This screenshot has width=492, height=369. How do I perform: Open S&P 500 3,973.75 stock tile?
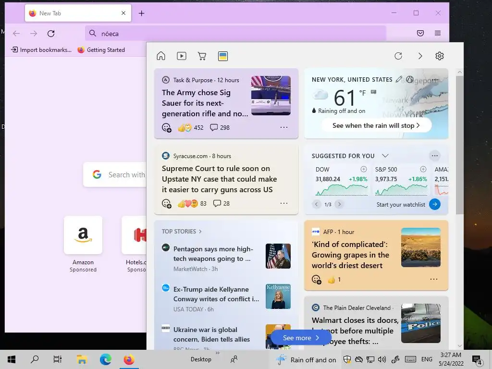coord(401,180)
